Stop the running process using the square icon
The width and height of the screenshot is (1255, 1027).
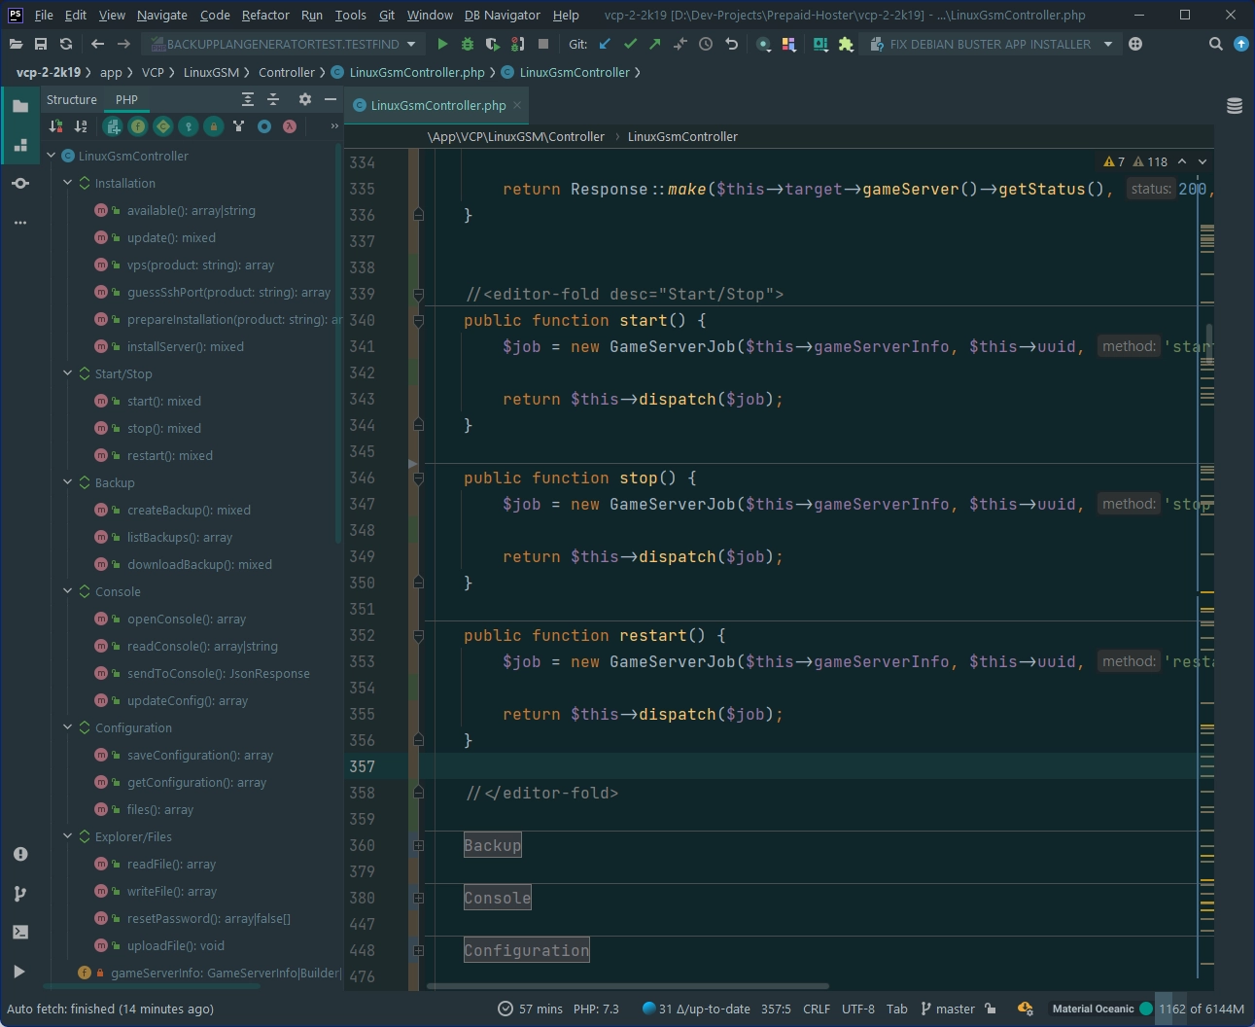[543, 44]
